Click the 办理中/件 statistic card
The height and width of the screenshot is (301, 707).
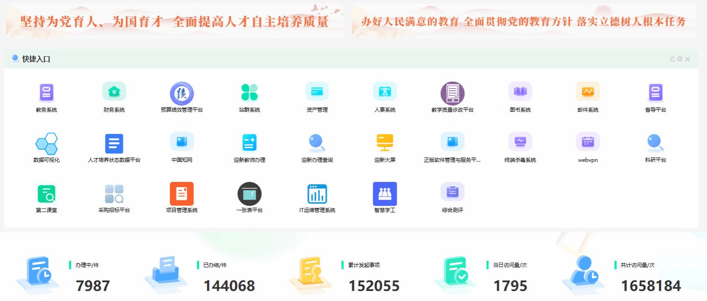tap(66, 276)
